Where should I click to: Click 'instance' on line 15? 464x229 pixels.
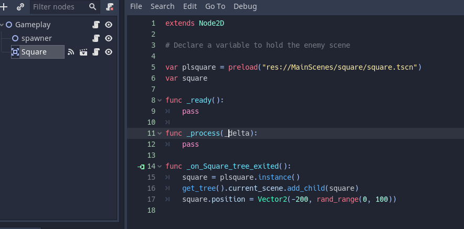point(275,177)
